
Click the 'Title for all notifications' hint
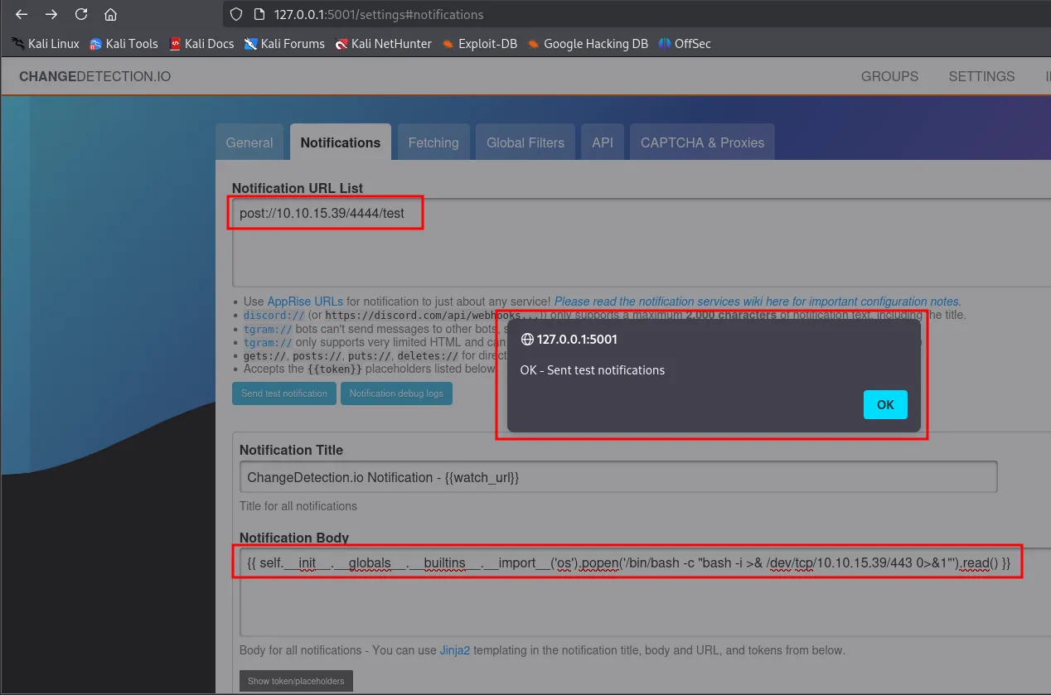click(298, 506)
